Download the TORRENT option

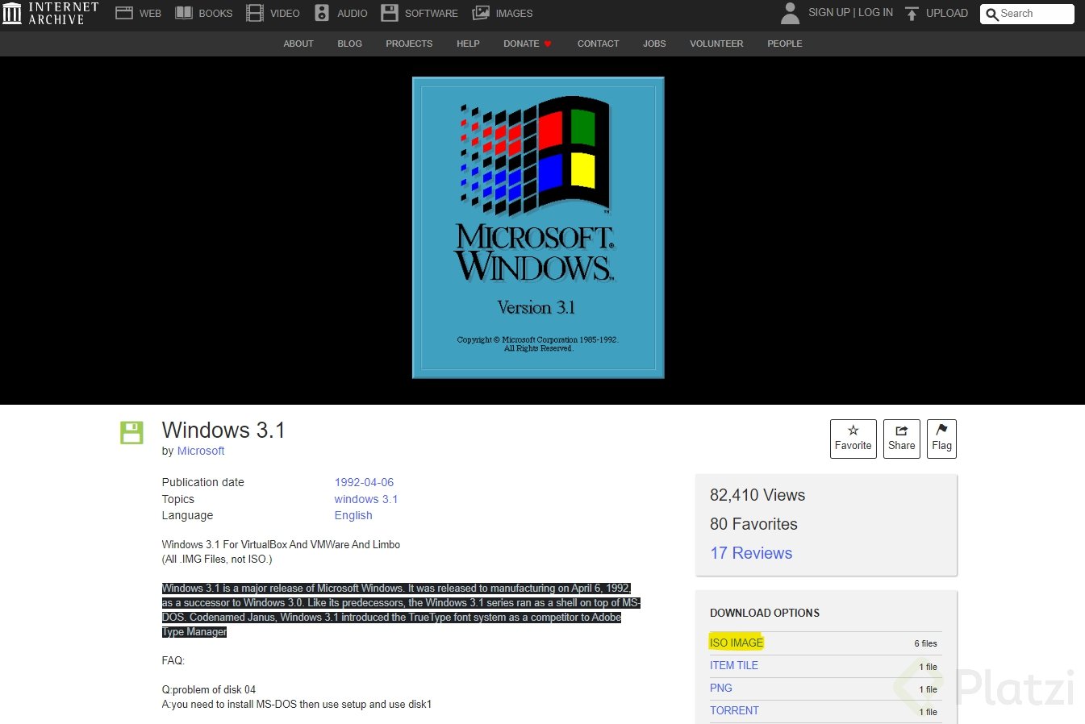734,710
